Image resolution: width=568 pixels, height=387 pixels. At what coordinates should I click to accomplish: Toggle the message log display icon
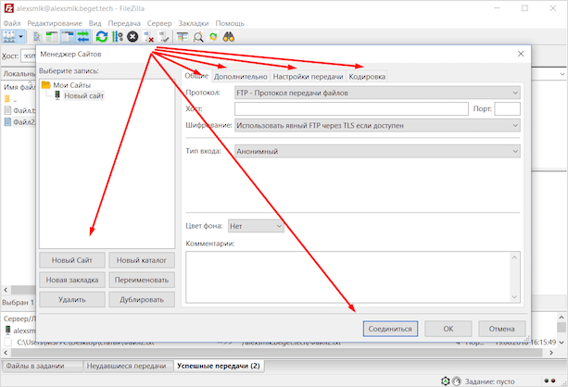36,37
